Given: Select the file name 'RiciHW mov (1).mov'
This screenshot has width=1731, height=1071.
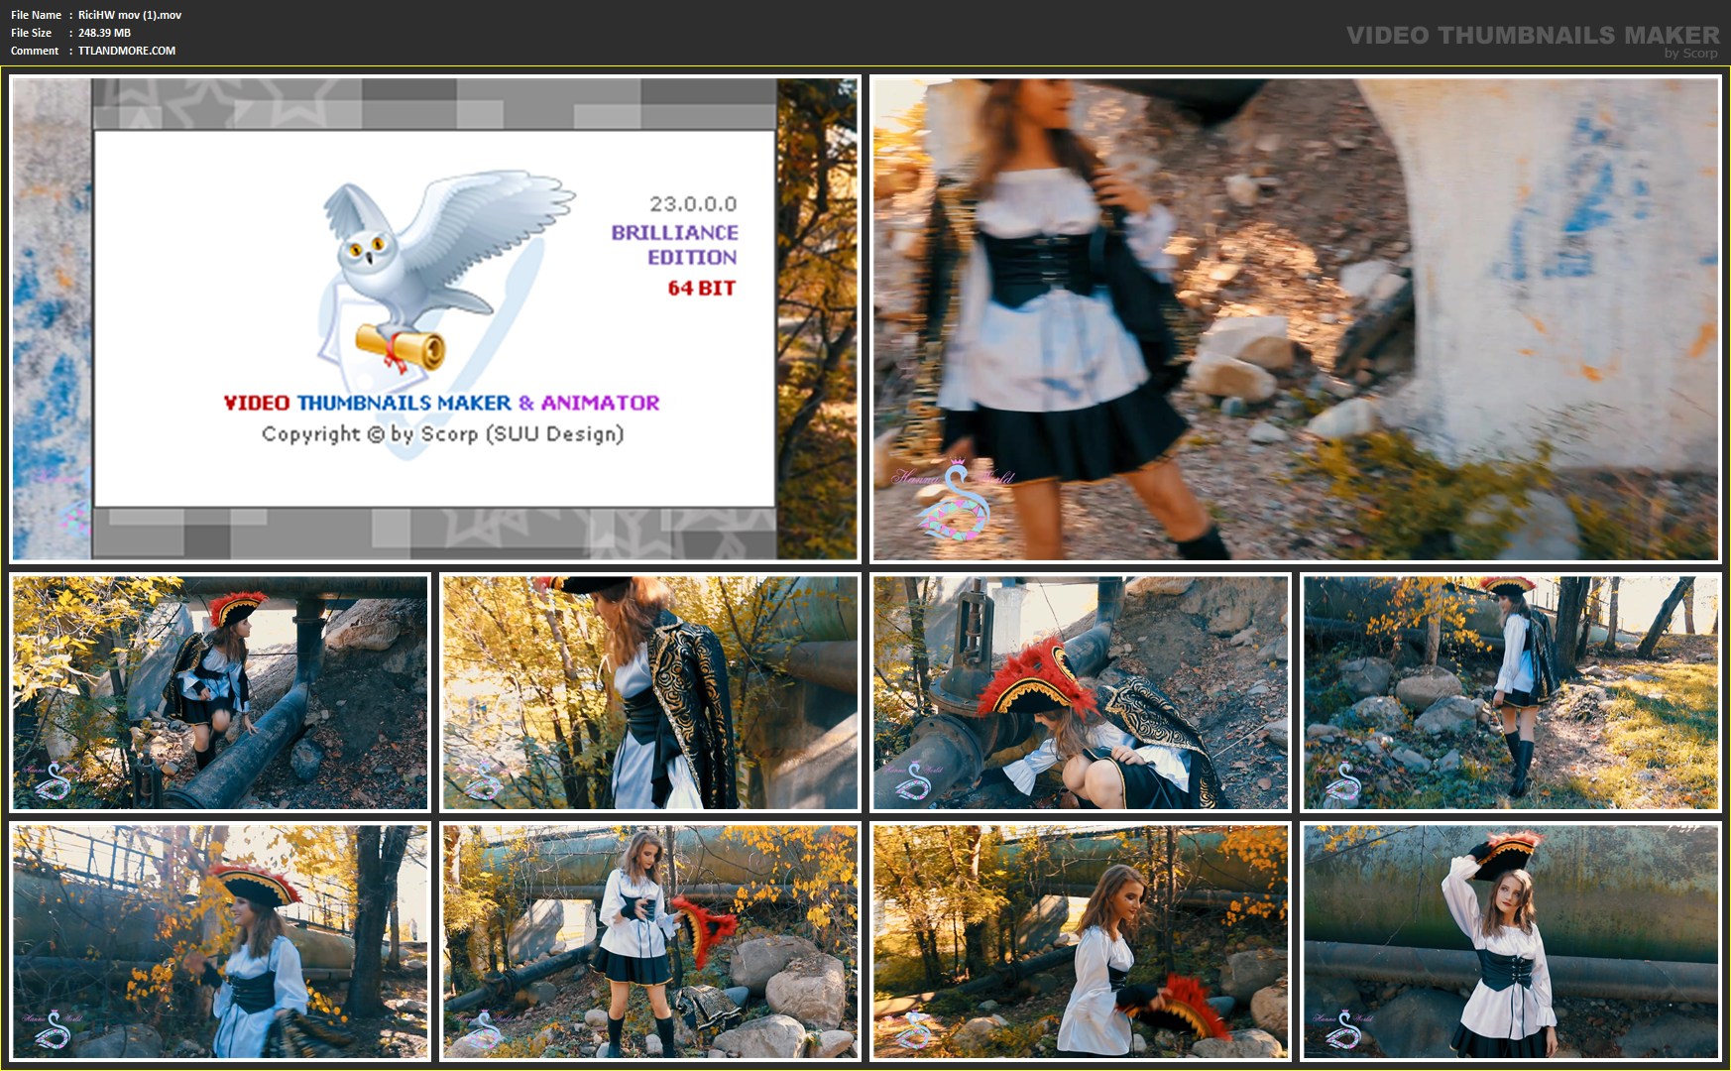Looking at the screenshot, I should tap(130, 15).
